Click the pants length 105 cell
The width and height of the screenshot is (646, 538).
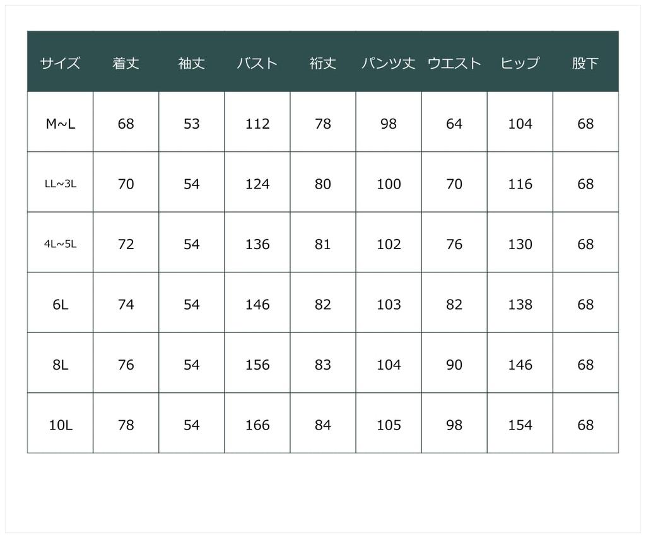point(388,425)
